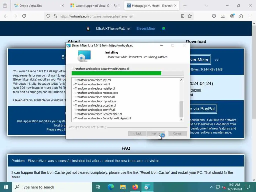Screen dimensions: 256x192
Task: Select 'Transform and replace occache.dll' line
Action: 95,105
